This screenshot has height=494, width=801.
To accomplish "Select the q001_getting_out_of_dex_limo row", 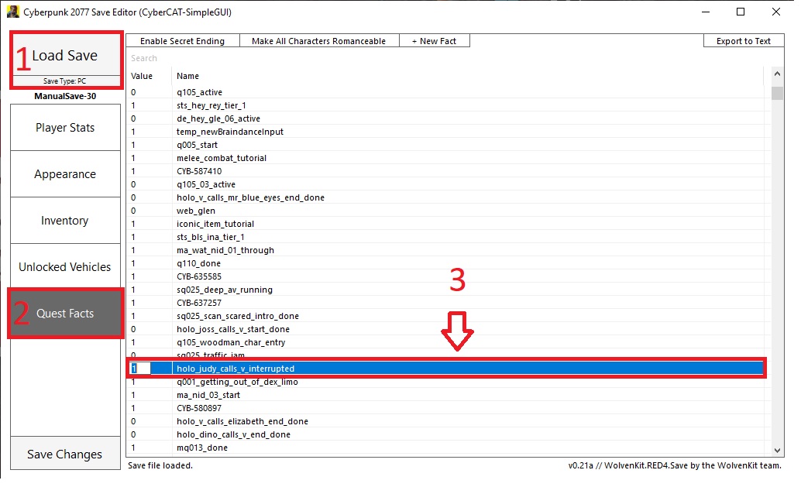I will click(x=445, y=383).
